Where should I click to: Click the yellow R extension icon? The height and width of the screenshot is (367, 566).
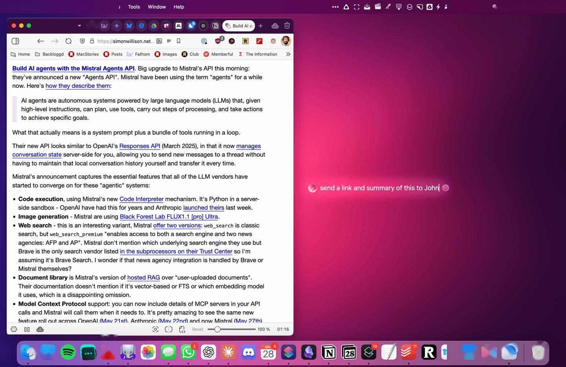point(245,41)
